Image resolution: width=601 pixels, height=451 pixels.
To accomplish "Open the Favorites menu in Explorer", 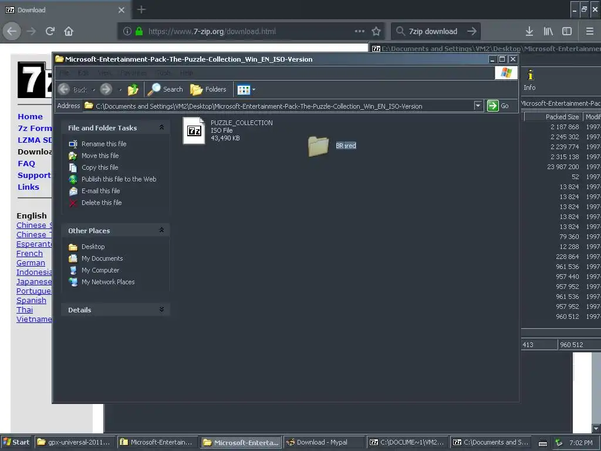I will click(x=133, y=73).
